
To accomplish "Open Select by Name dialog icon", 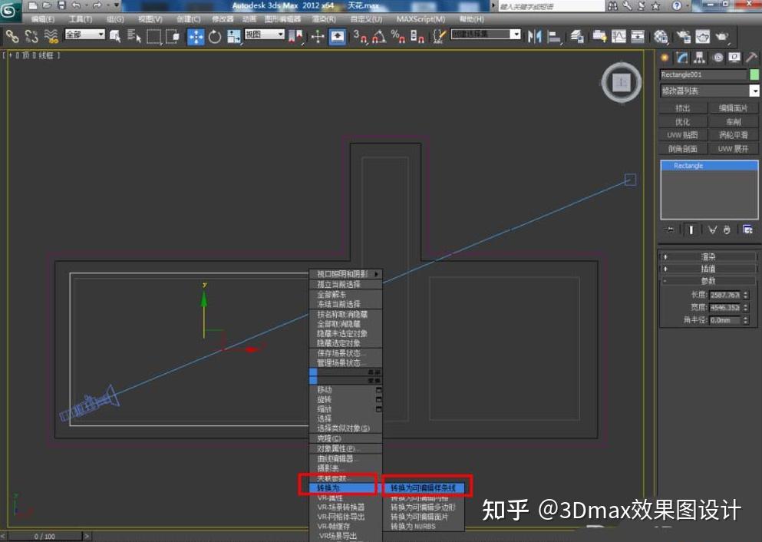I will coord(133,35).
